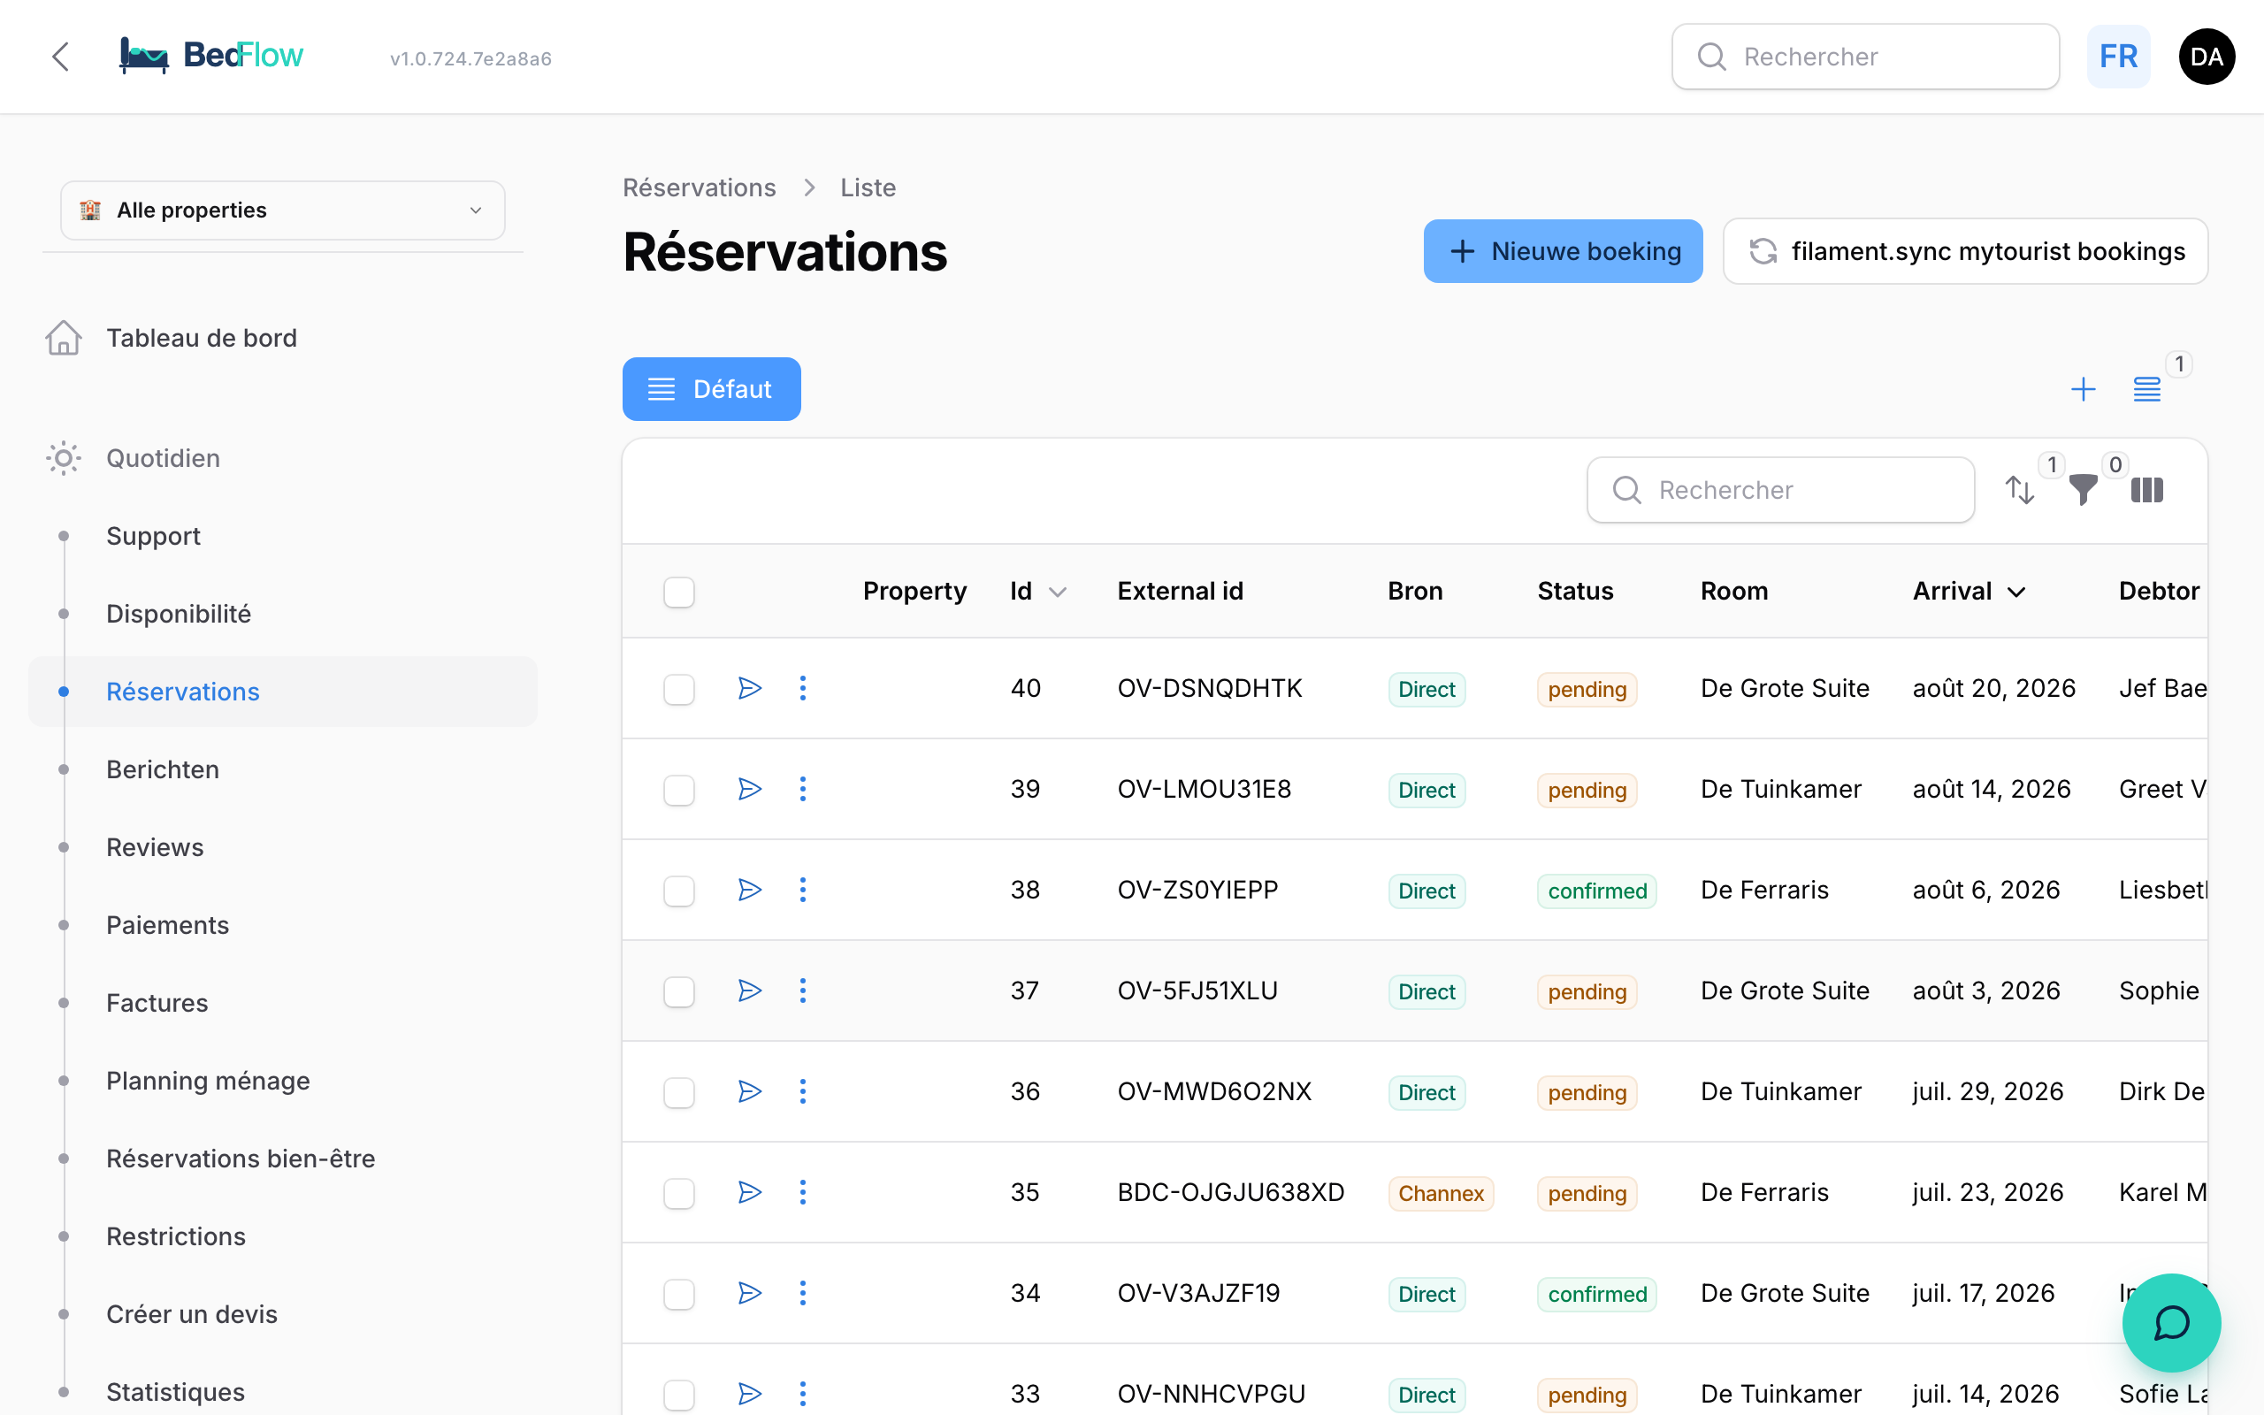This screenshot has height=1415, width=2264.
Task: Select the Défaut view tab
Action: [711, 389]
